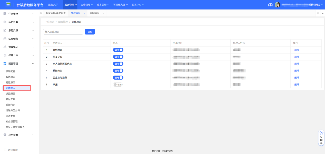
Task: Click the user avatar picture
Action: coord(277,5)
